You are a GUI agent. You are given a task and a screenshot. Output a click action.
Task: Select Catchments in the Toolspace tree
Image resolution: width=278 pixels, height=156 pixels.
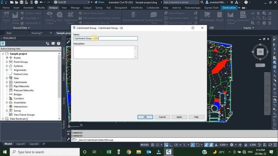pyautogui.click(x=20, y=82)
